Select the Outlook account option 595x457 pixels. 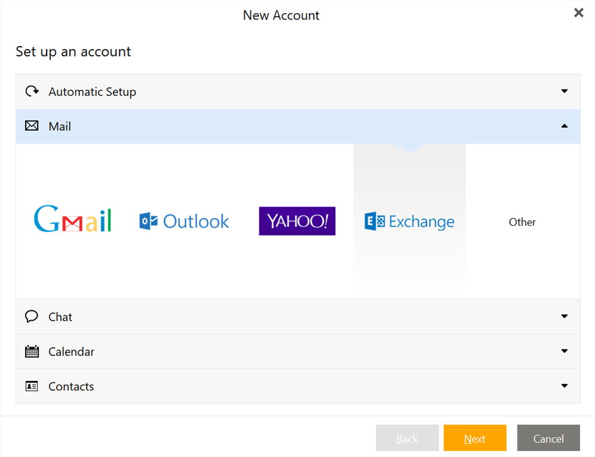point(183,220)
